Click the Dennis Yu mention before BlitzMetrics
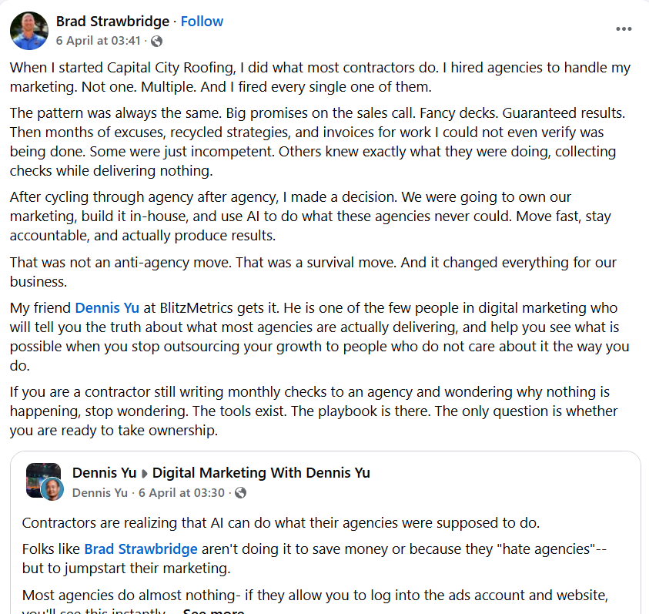Screen dimensions: 649x614 click(107, 308)
